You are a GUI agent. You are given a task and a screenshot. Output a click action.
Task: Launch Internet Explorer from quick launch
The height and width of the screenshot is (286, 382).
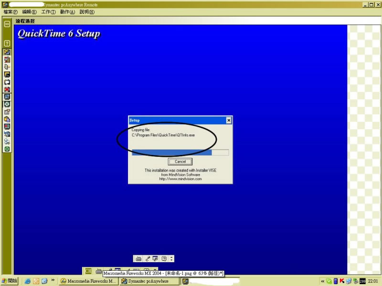coord(28,281)
